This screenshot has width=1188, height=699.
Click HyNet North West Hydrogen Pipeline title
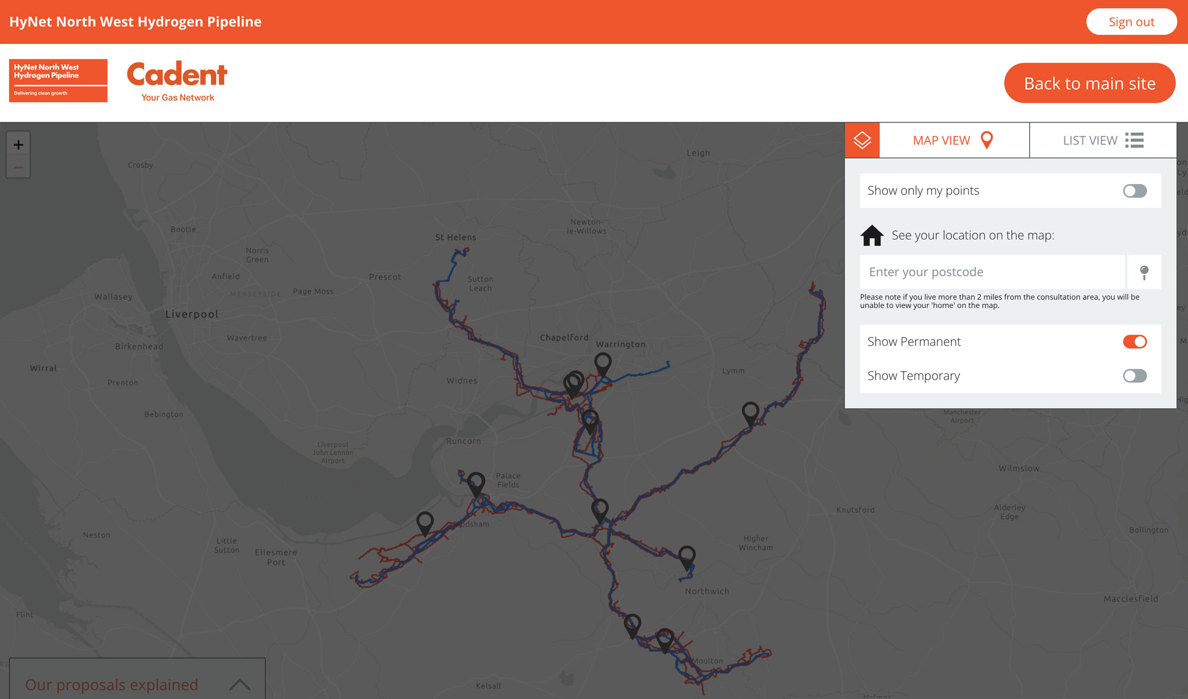click(x=135, y=22)
